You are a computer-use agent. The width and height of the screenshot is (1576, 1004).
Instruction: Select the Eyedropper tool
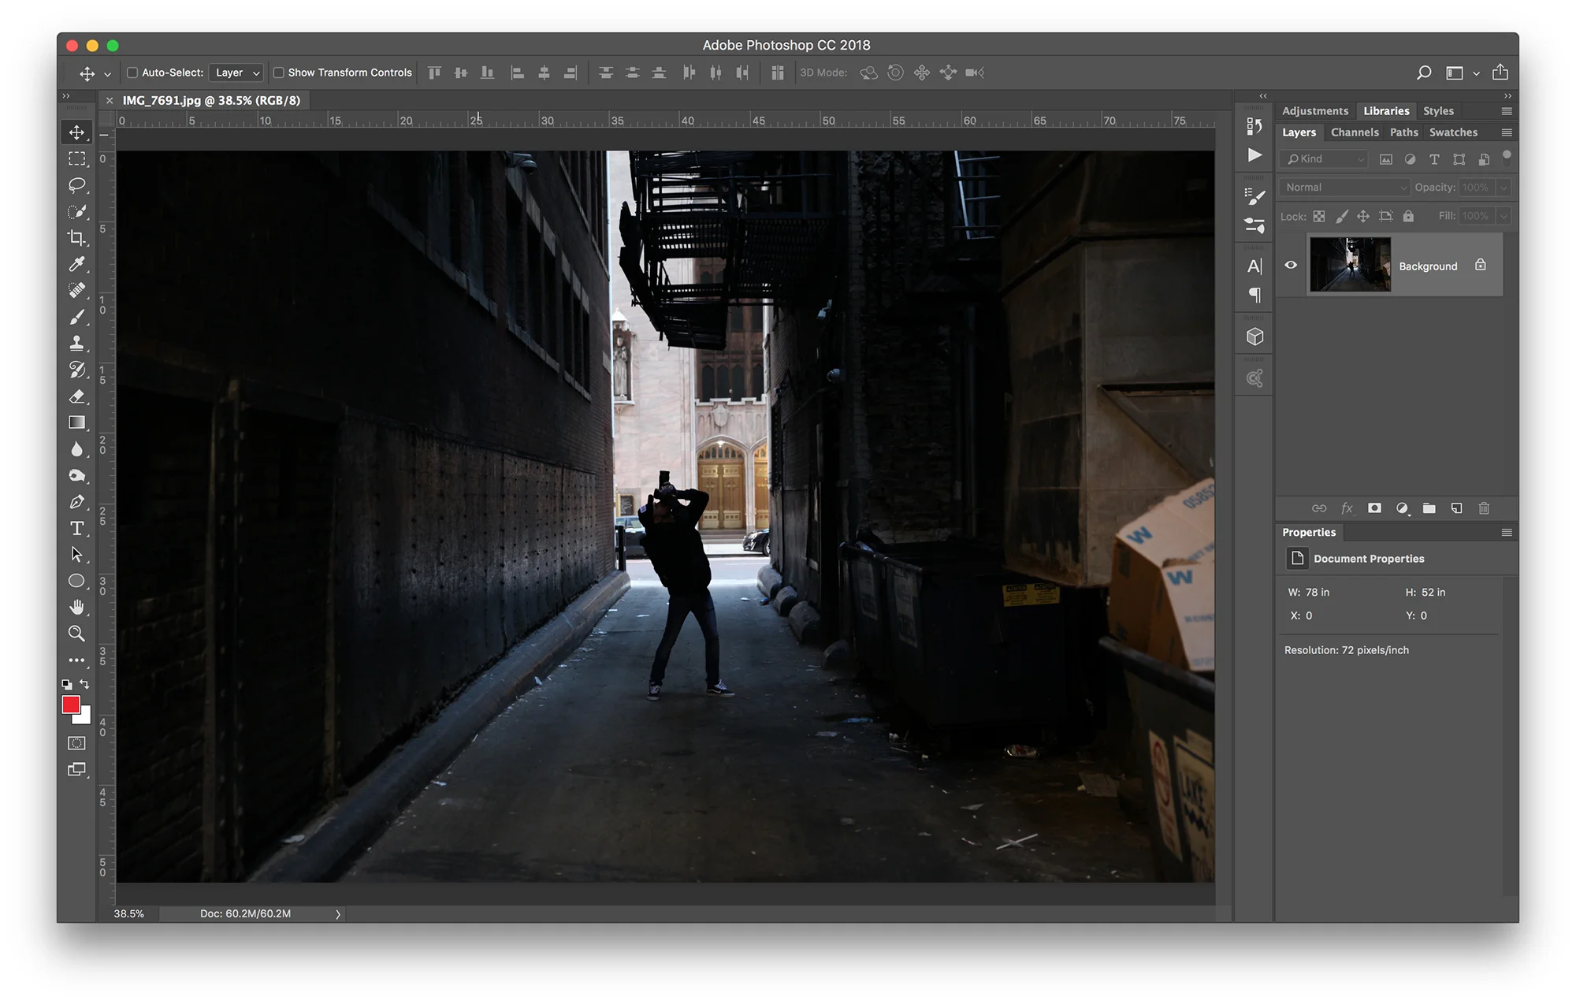(x=76, y=264)
